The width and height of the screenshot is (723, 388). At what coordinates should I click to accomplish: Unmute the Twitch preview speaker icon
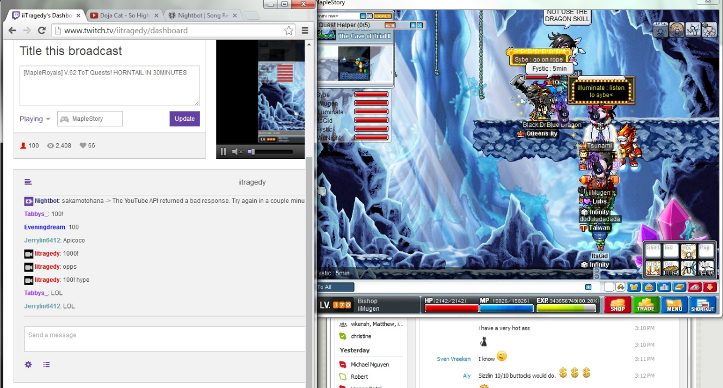(237, 152)
